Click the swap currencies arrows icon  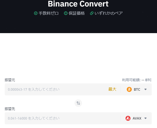pyautogui.click(x=78, y=103)
